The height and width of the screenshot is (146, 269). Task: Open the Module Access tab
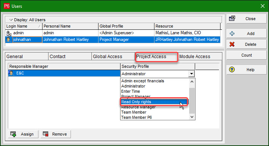pyautogui.click(x=200, y=57)
